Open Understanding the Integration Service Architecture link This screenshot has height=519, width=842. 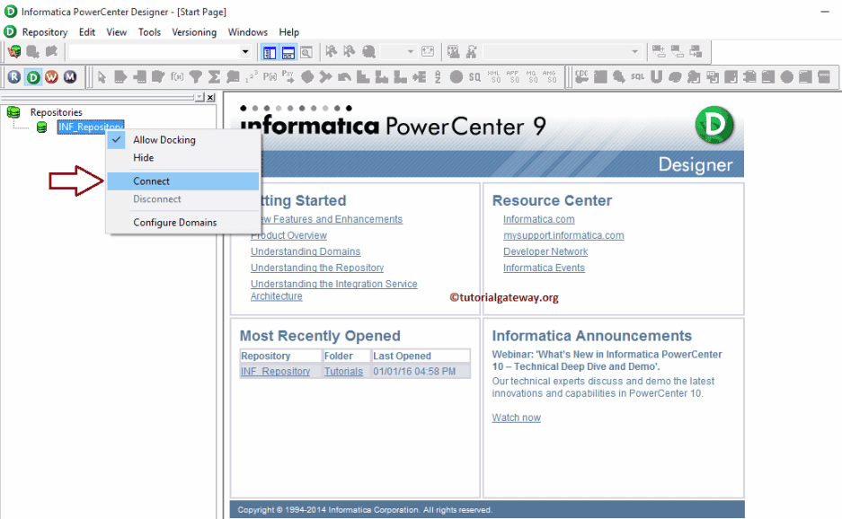tap(334, 290)
